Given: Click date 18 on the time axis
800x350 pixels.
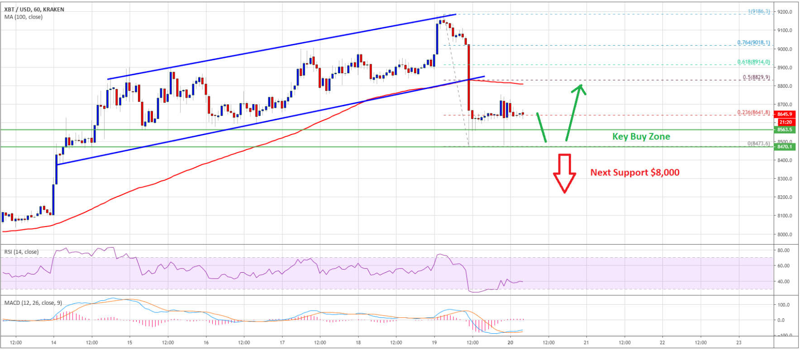Looking at the screenshot, I should (x=358, y=343).
